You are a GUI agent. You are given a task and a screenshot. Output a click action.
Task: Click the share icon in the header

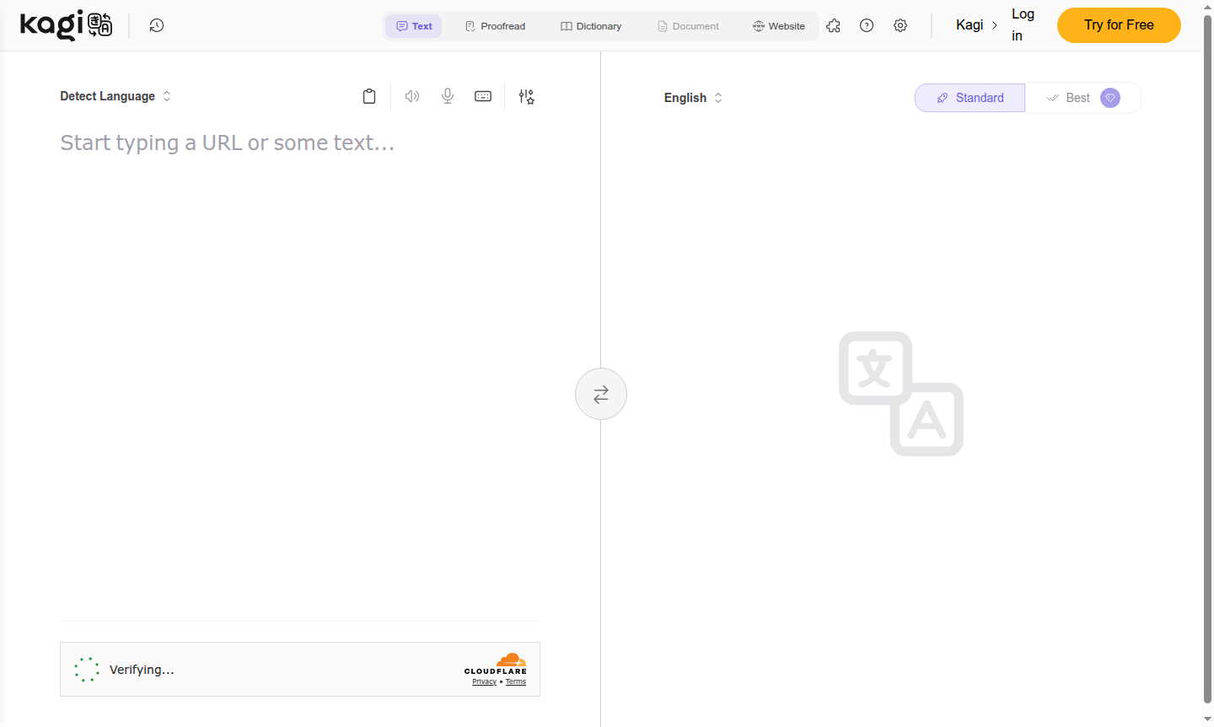coord(833,25)
